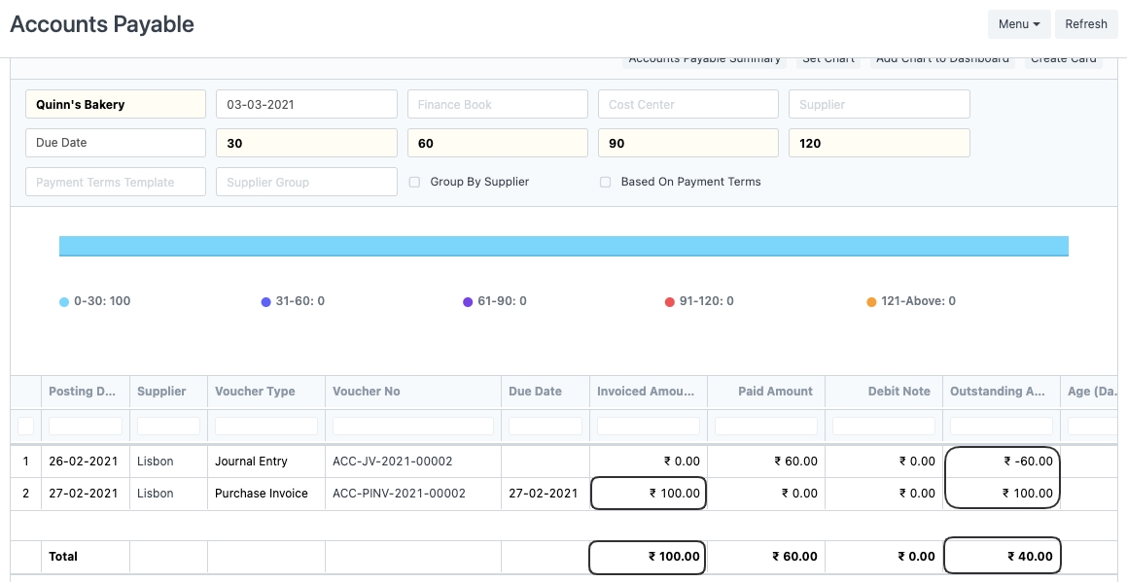The height and width of the screenshot is (582, 1127).
Task: Open the 03-03-2021 report date field
Action: coord(306,104)
